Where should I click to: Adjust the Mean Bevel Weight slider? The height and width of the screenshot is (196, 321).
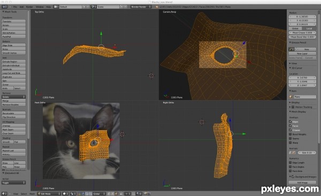tap(302, 37)
